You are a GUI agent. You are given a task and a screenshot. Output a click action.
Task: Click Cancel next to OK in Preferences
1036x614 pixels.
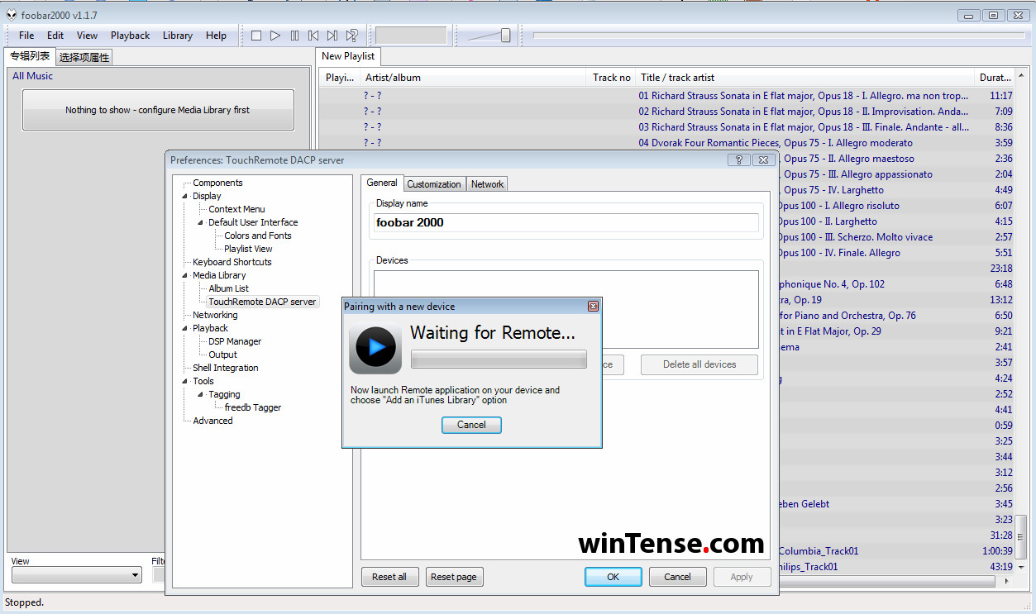coord(677,577)
